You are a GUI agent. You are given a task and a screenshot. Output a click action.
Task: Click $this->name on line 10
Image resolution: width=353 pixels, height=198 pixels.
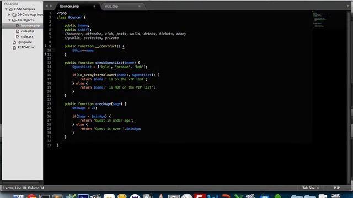click(83, 51)
